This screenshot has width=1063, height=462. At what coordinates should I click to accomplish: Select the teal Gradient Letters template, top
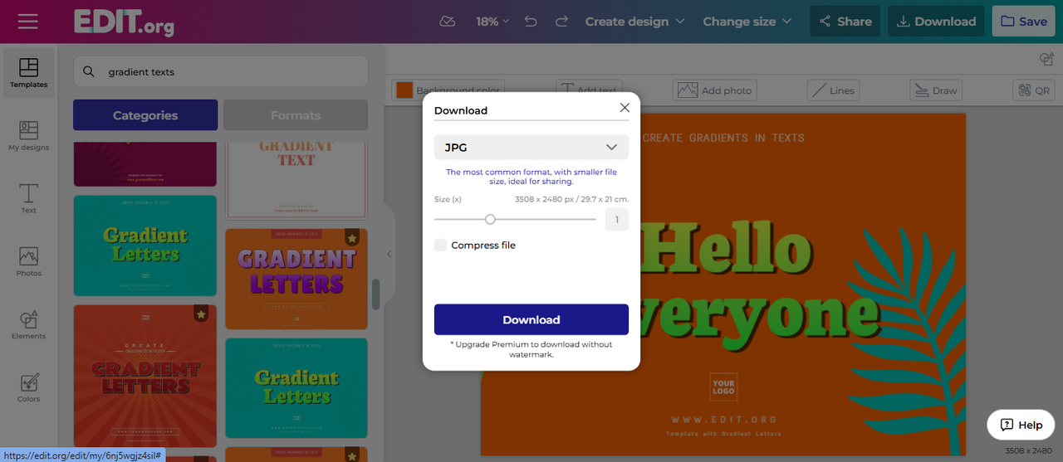(x=145, y=246)
